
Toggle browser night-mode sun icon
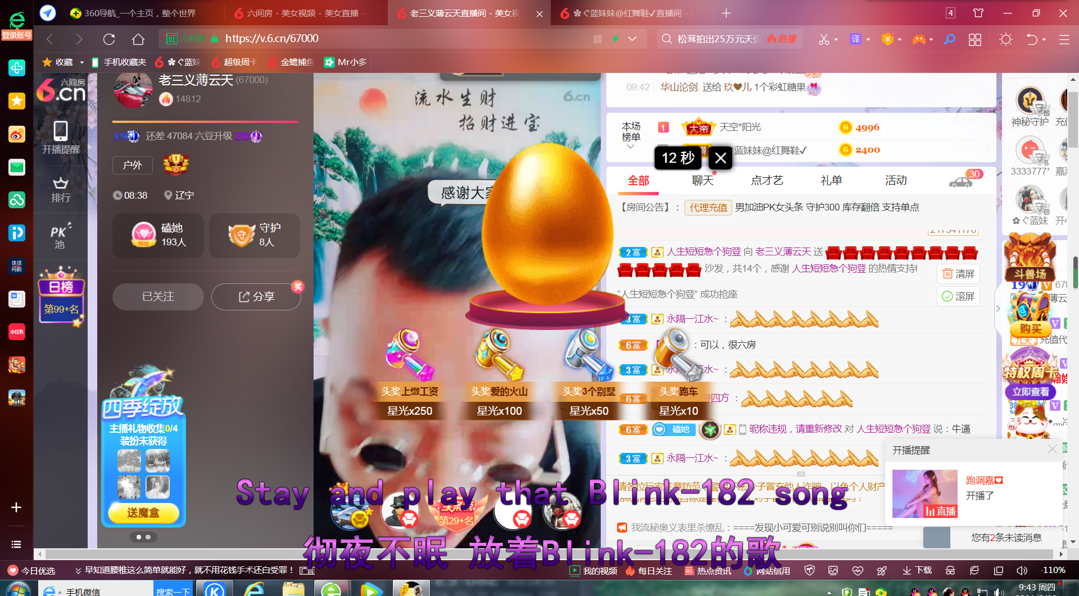[x=1006, y=39]
